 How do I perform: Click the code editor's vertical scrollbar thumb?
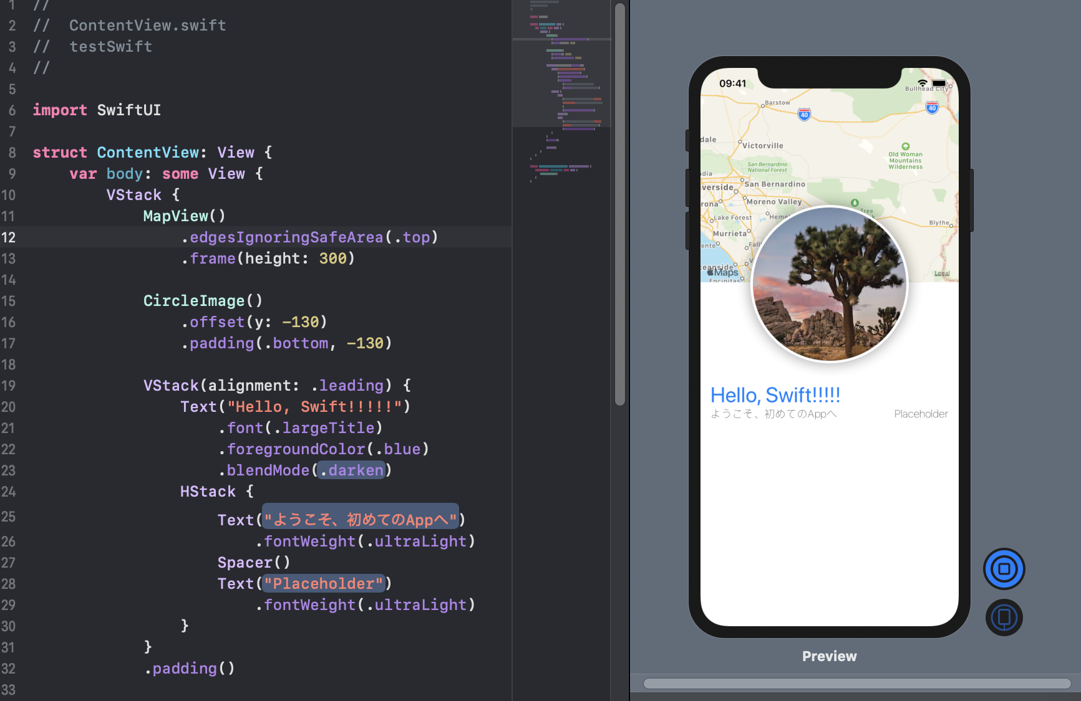620,206
